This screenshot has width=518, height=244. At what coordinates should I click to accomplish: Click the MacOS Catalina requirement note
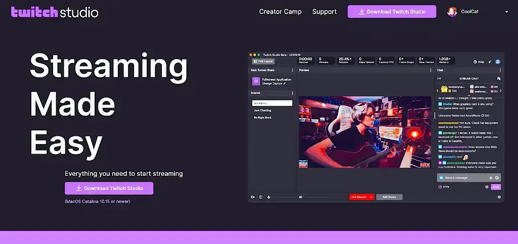98,201
